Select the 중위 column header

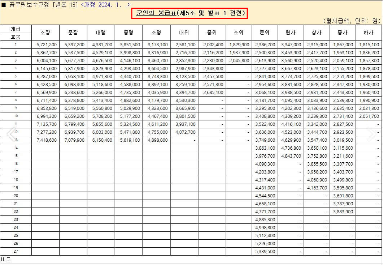point(212,33)
